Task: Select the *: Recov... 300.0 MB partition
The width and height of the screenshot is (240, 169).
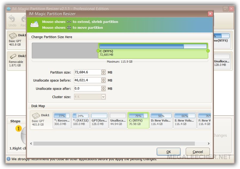Action: click(62, 120)
